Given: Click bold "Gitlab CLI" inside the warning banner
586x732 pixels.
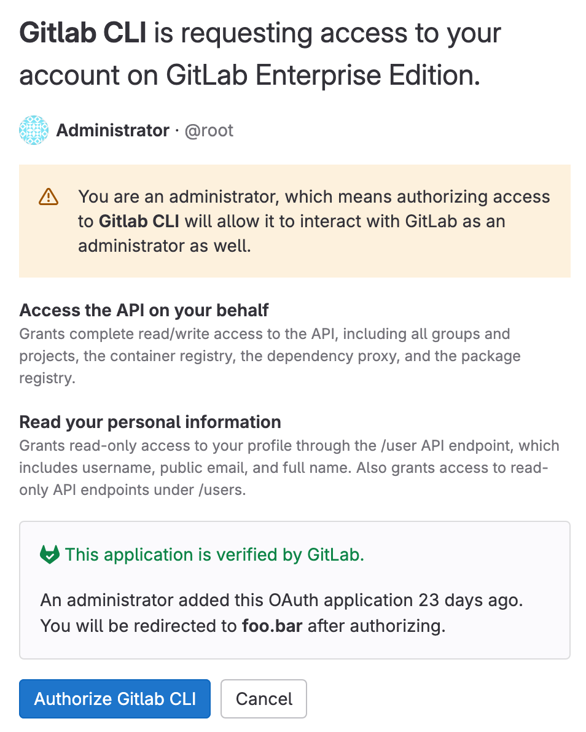Looking at the screenshot, I should pyautogui.click(x=139, y=221).
